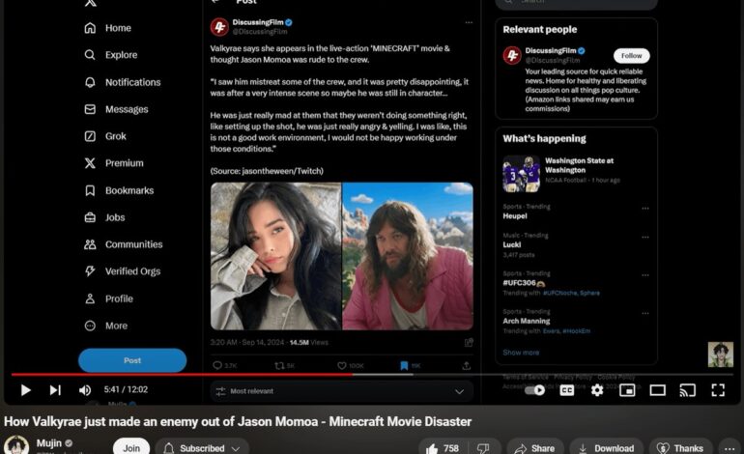
Task: Open options dots beside #UFC306 trend
Action: (645, 275)
